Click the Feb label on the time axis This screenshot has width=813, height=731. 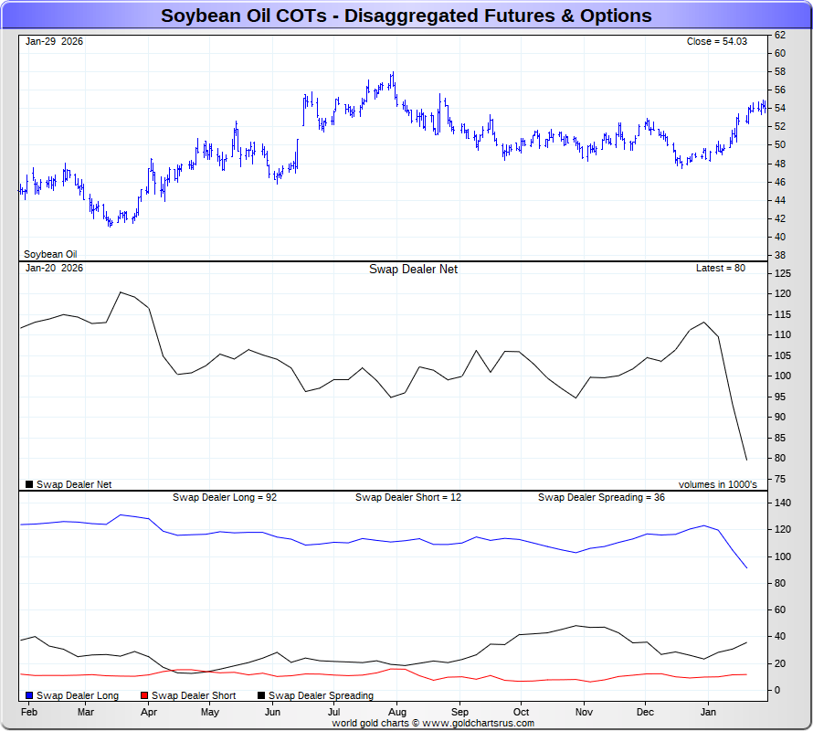29,712
